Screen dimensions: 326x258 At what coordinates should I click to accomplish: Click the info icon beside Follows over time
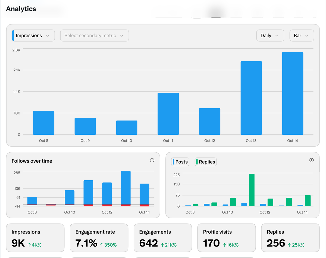pyautogui.click(x=152, y=160)
